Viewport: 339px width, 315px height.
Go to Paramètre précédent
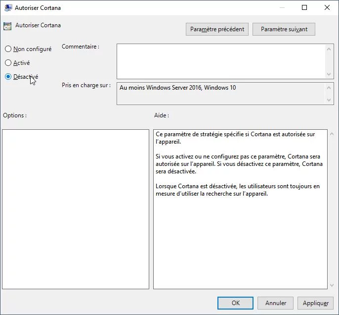pyautogui.click(x=217, y=29)
